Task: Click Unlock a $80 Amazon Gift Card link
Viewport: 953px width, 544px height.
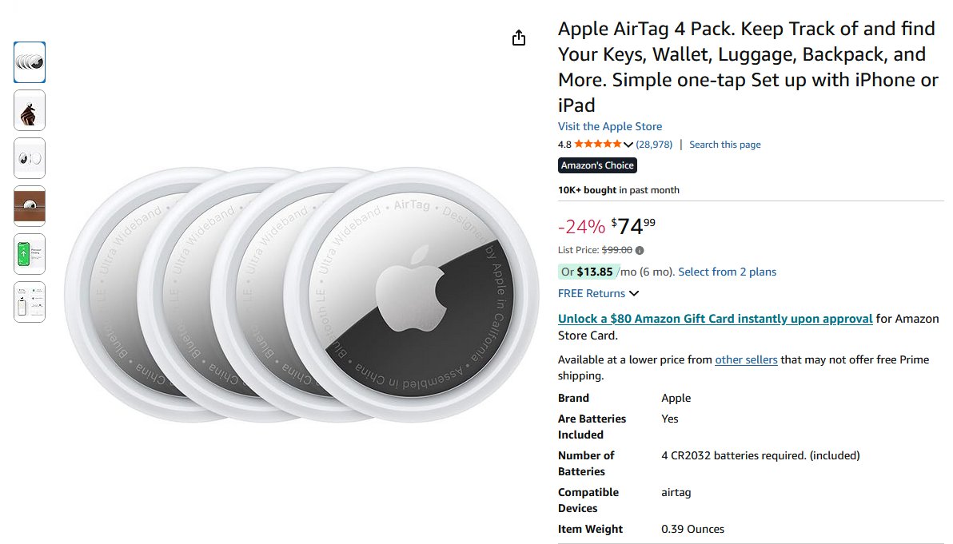Action: click(716, 319)
